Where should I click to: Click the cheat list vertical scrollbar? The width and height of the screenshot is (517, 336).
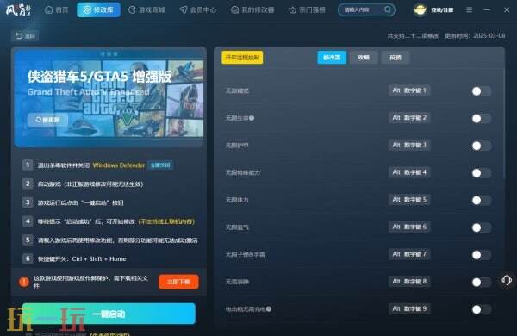pyautogui.click(x=503, y=125)
